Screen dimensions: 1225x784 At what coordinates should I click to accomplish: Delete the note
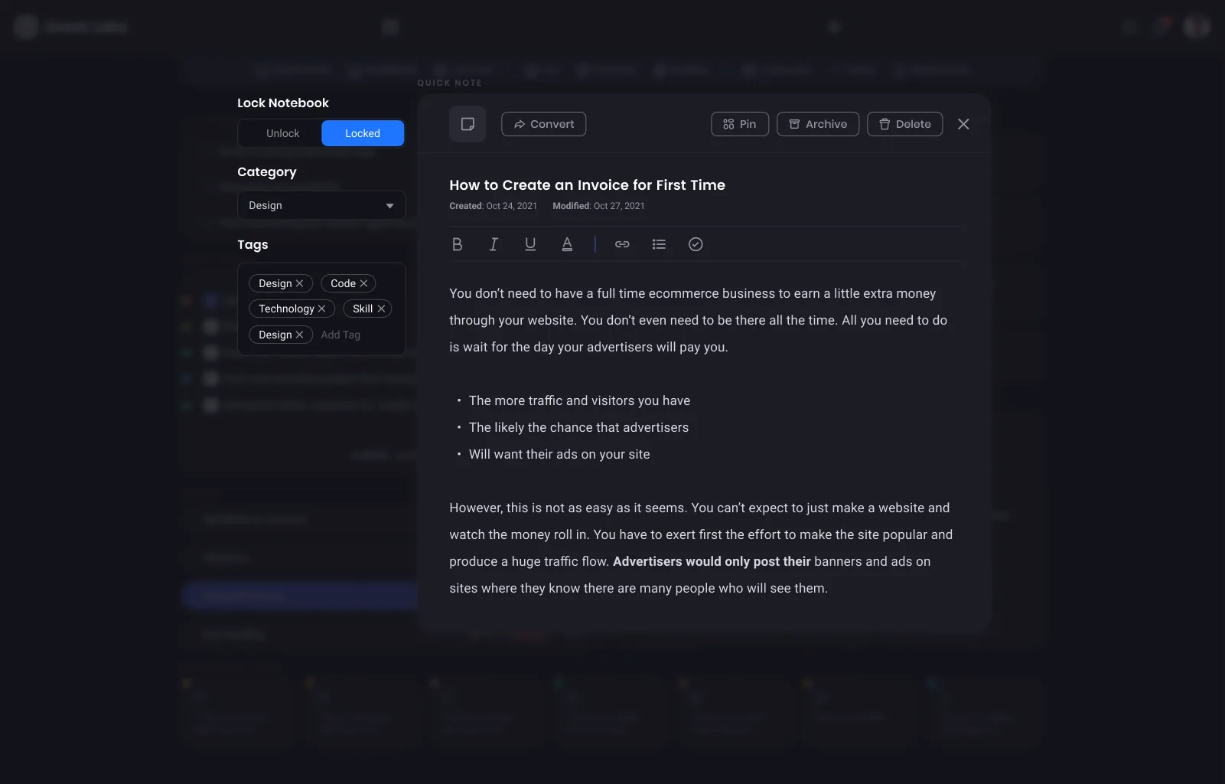[904, 124]
